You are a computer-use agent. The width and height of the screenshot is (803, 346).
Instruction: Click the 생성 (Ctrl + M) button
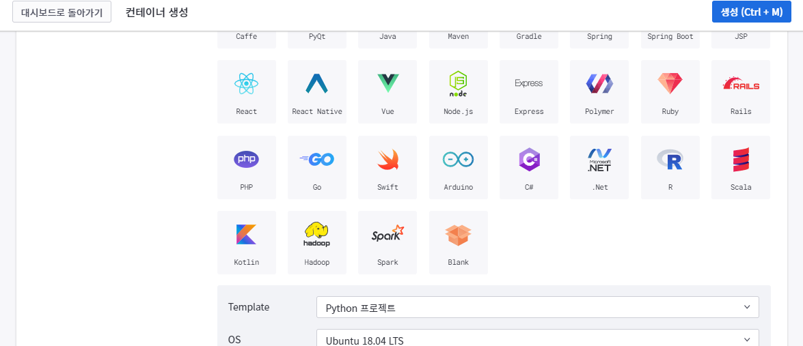click(752, 12)
